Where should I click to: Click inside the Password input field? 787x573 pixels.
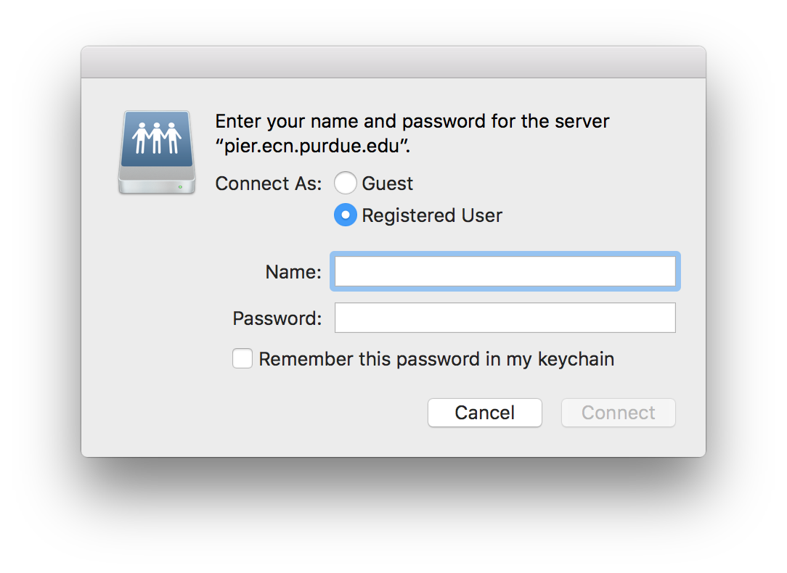click(505, 317)
